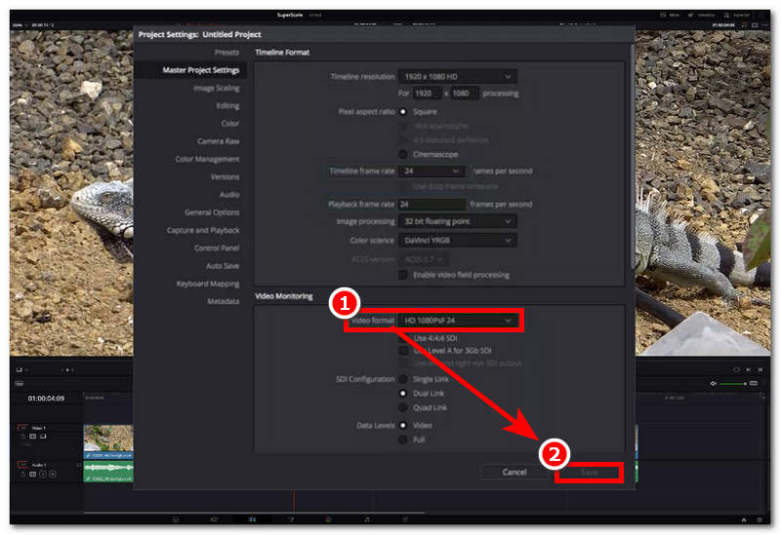This screenshot has height=535, width=781.
Task: Jump to last frame icon below viewer
Action: (x=760, y=369)
